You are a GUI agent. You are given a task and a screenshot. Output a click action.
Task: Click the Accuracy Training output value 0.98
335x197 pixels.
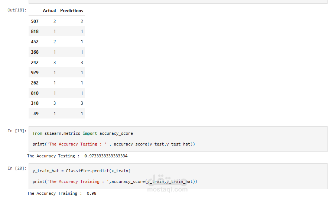[91, 193]
